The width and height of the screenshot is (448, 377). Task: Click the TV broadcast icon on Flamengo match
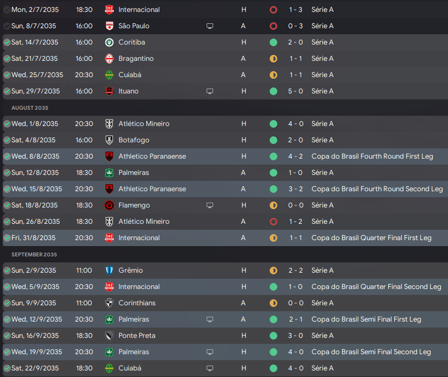(x=210, y=205)
